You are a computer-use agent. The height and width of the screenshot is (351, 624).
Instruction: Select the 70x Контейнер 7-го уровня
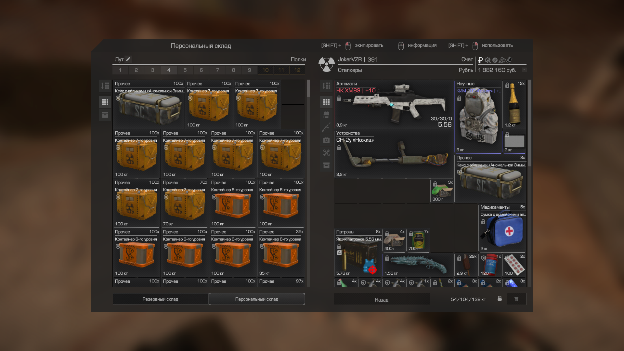tap(185, 203)
